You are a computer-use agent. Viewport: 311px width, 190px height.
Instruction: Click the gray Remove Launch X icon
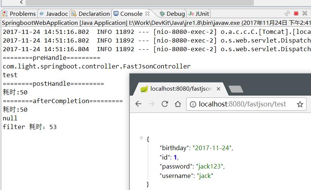pos(305,13)
